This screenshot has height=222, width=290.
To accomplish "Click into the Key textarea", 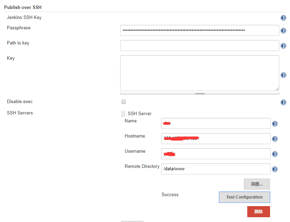I will pyautogui.click(x=199, y=72).
